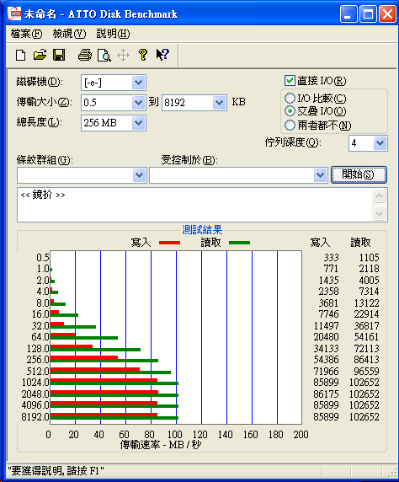Expand the 傳輸大小 minimum size dropdown
Image resolution: width=399 pixels, height=482 pixels.
[139, 102]
